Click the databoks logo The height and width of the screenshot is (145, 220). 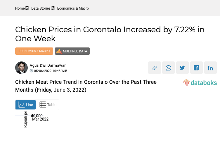[x=200, y=83]
